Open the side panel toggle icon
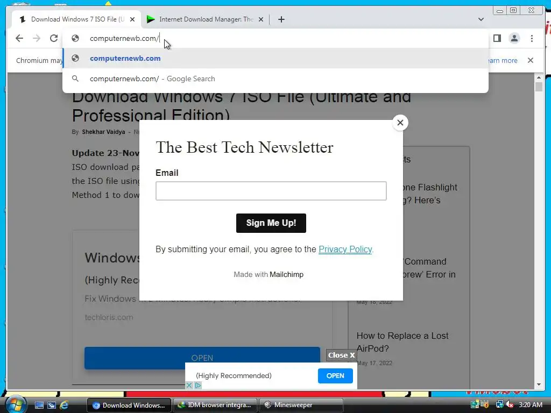This screenshot has width=551, height=413. (x=497, y=38)
